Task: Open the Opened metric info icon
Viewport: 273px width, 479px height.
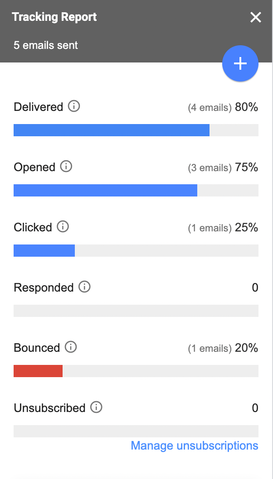Action: point(66,167)
